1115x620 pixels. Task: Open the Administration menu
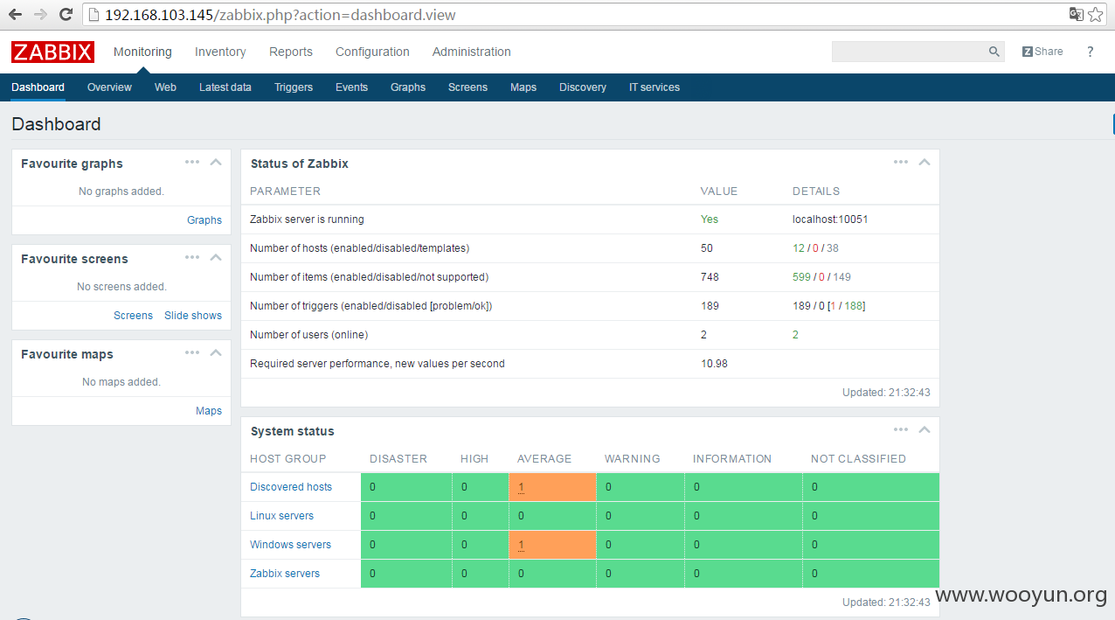tap(472, 52)
